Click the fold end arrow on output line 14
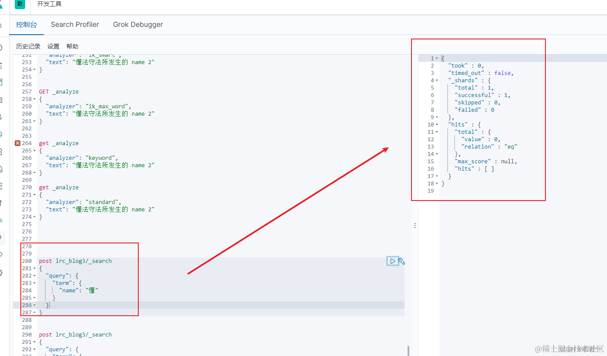 437,154
